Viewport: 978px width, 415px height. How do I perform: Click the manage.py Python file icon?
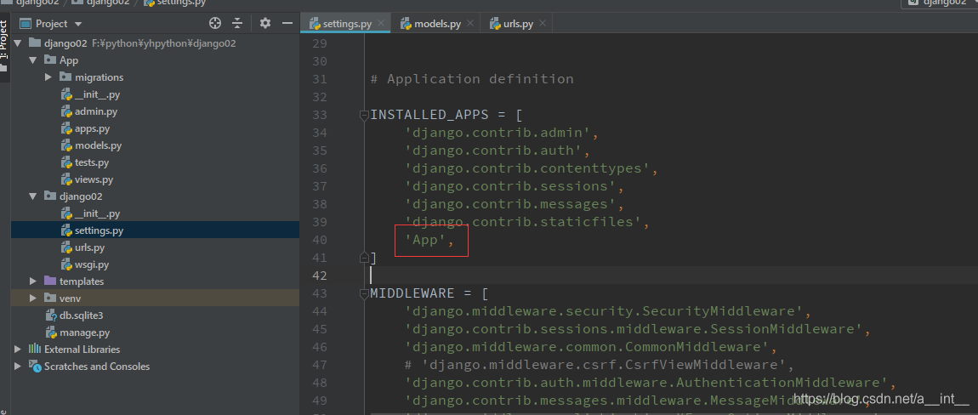point(50,333)
